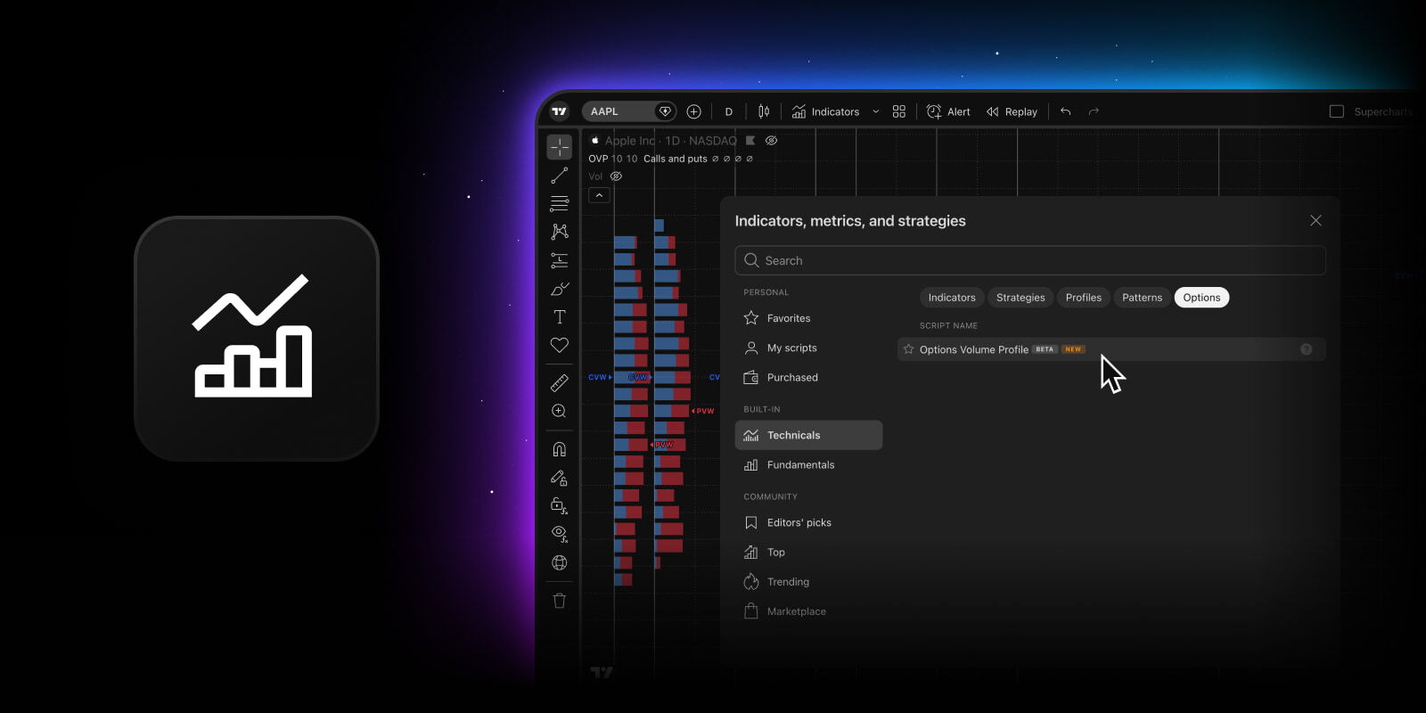This screenshot has height=713, width=1426.
Task: Select the Text annotation tool
Action: [x=560, y=316]
